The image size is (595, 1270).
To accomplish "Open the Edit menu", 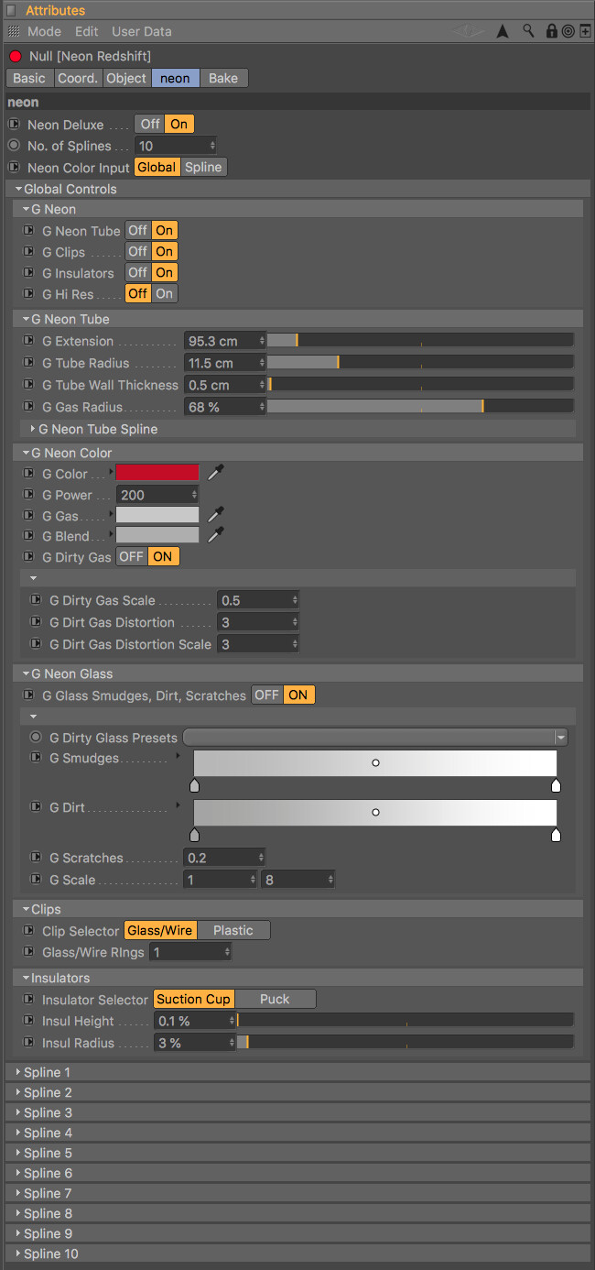I will click(87, 31).
